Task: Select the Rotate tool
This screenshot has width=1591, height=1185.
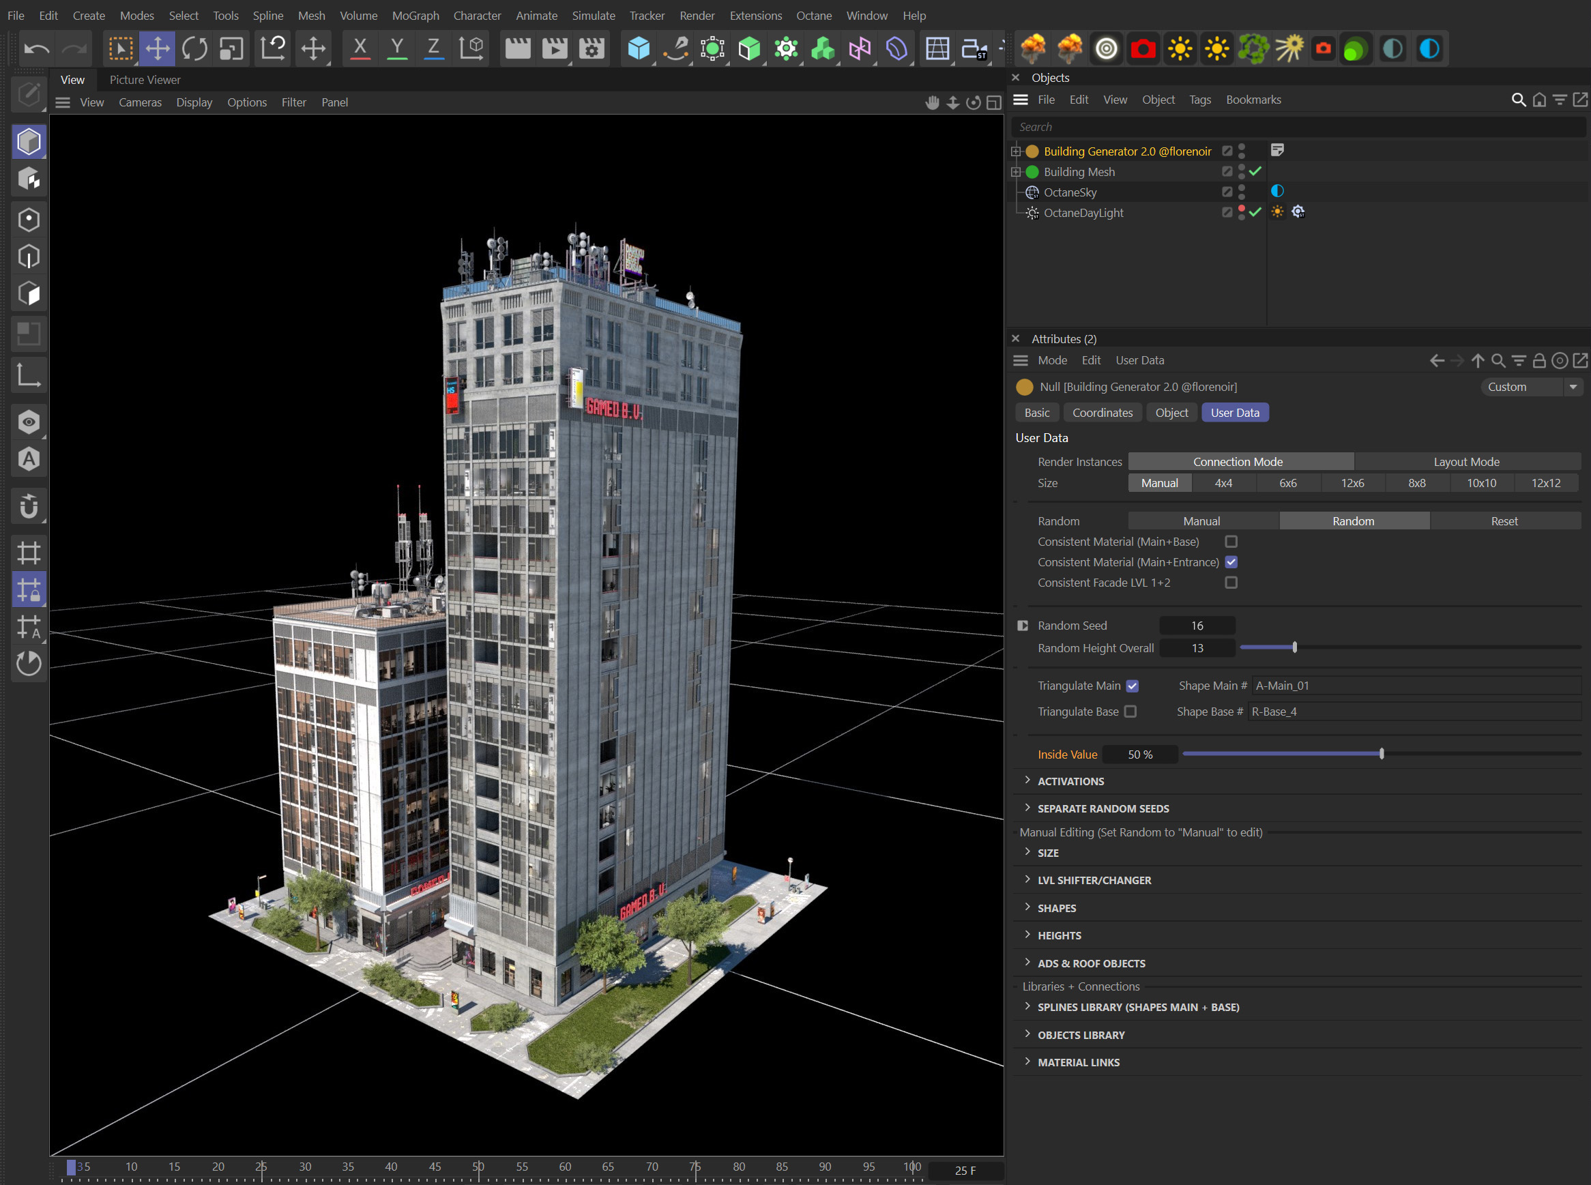Action: [194, 48]
